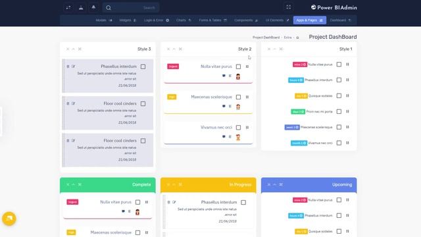Click the green badge beside Style 1 Proin nec mi porta

298,111
